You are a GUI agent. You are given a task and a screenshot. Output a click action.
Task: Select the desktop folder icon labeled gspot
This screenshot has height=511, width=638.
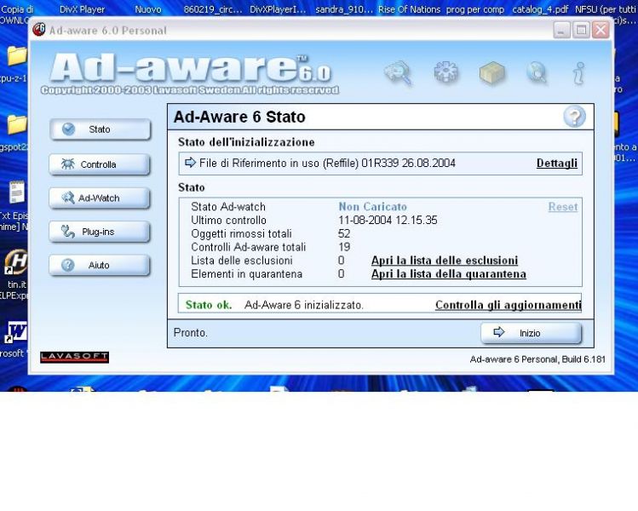[x=17, y=124]
